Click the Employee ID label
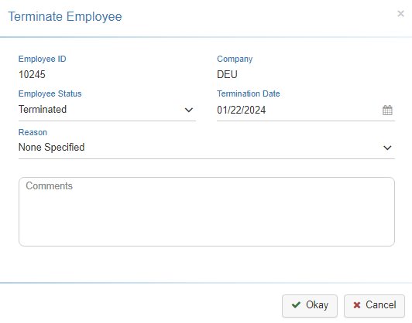Viewport: 412px width, 323px height. pyautogui.click(x=42, y=59)
